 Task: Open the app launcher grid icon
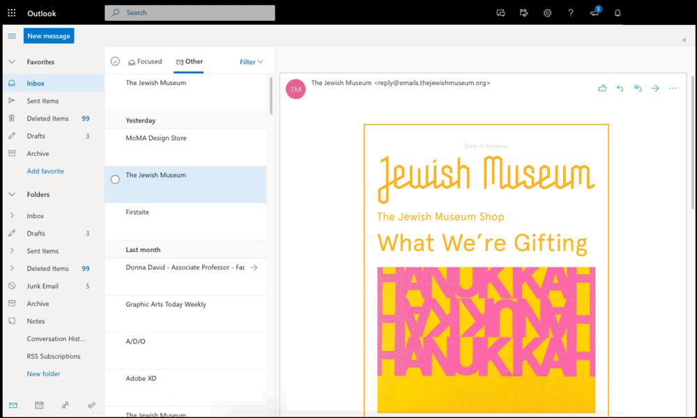12,13
